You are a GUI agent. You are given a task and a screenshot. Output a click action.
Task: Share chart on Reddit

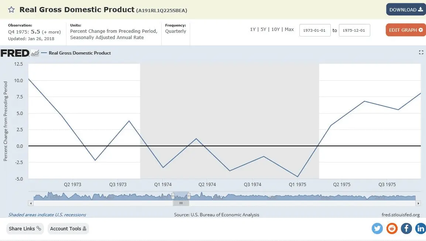click(x=392, y=228)
